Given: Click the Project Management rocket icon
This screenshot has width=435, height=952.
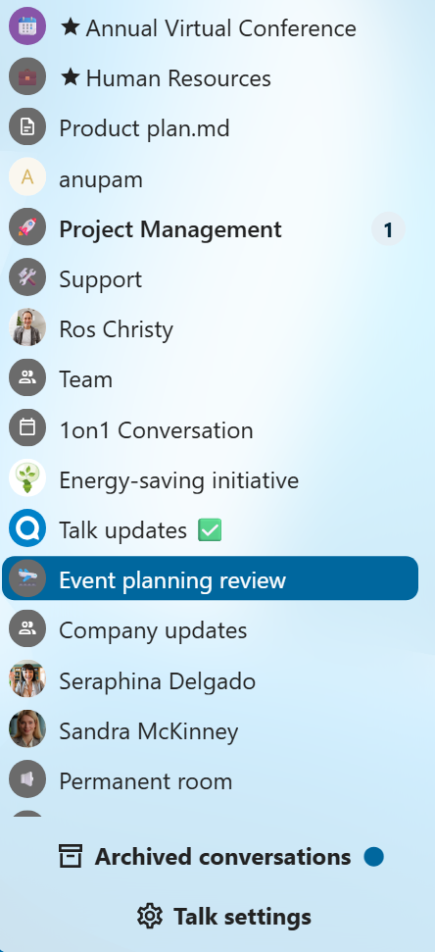Looking at the screenshot, I should tap(27, 227).
